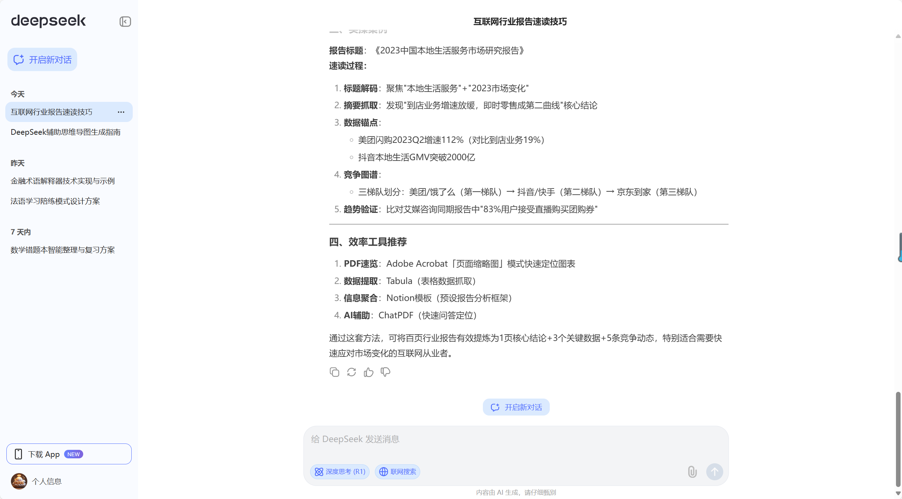Image resolution: width=902 pixels, height=499 pixels.
Task: Dislike the response with thumbs down
Action: (x=386, y=372)
